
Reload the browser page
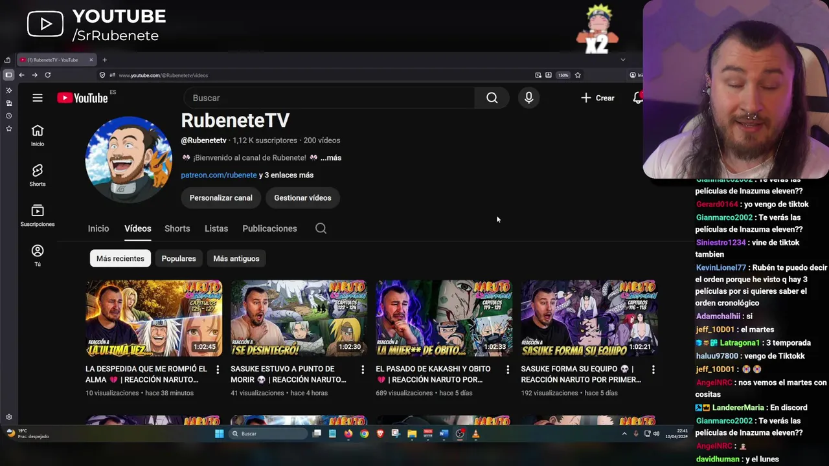point(47,75)
